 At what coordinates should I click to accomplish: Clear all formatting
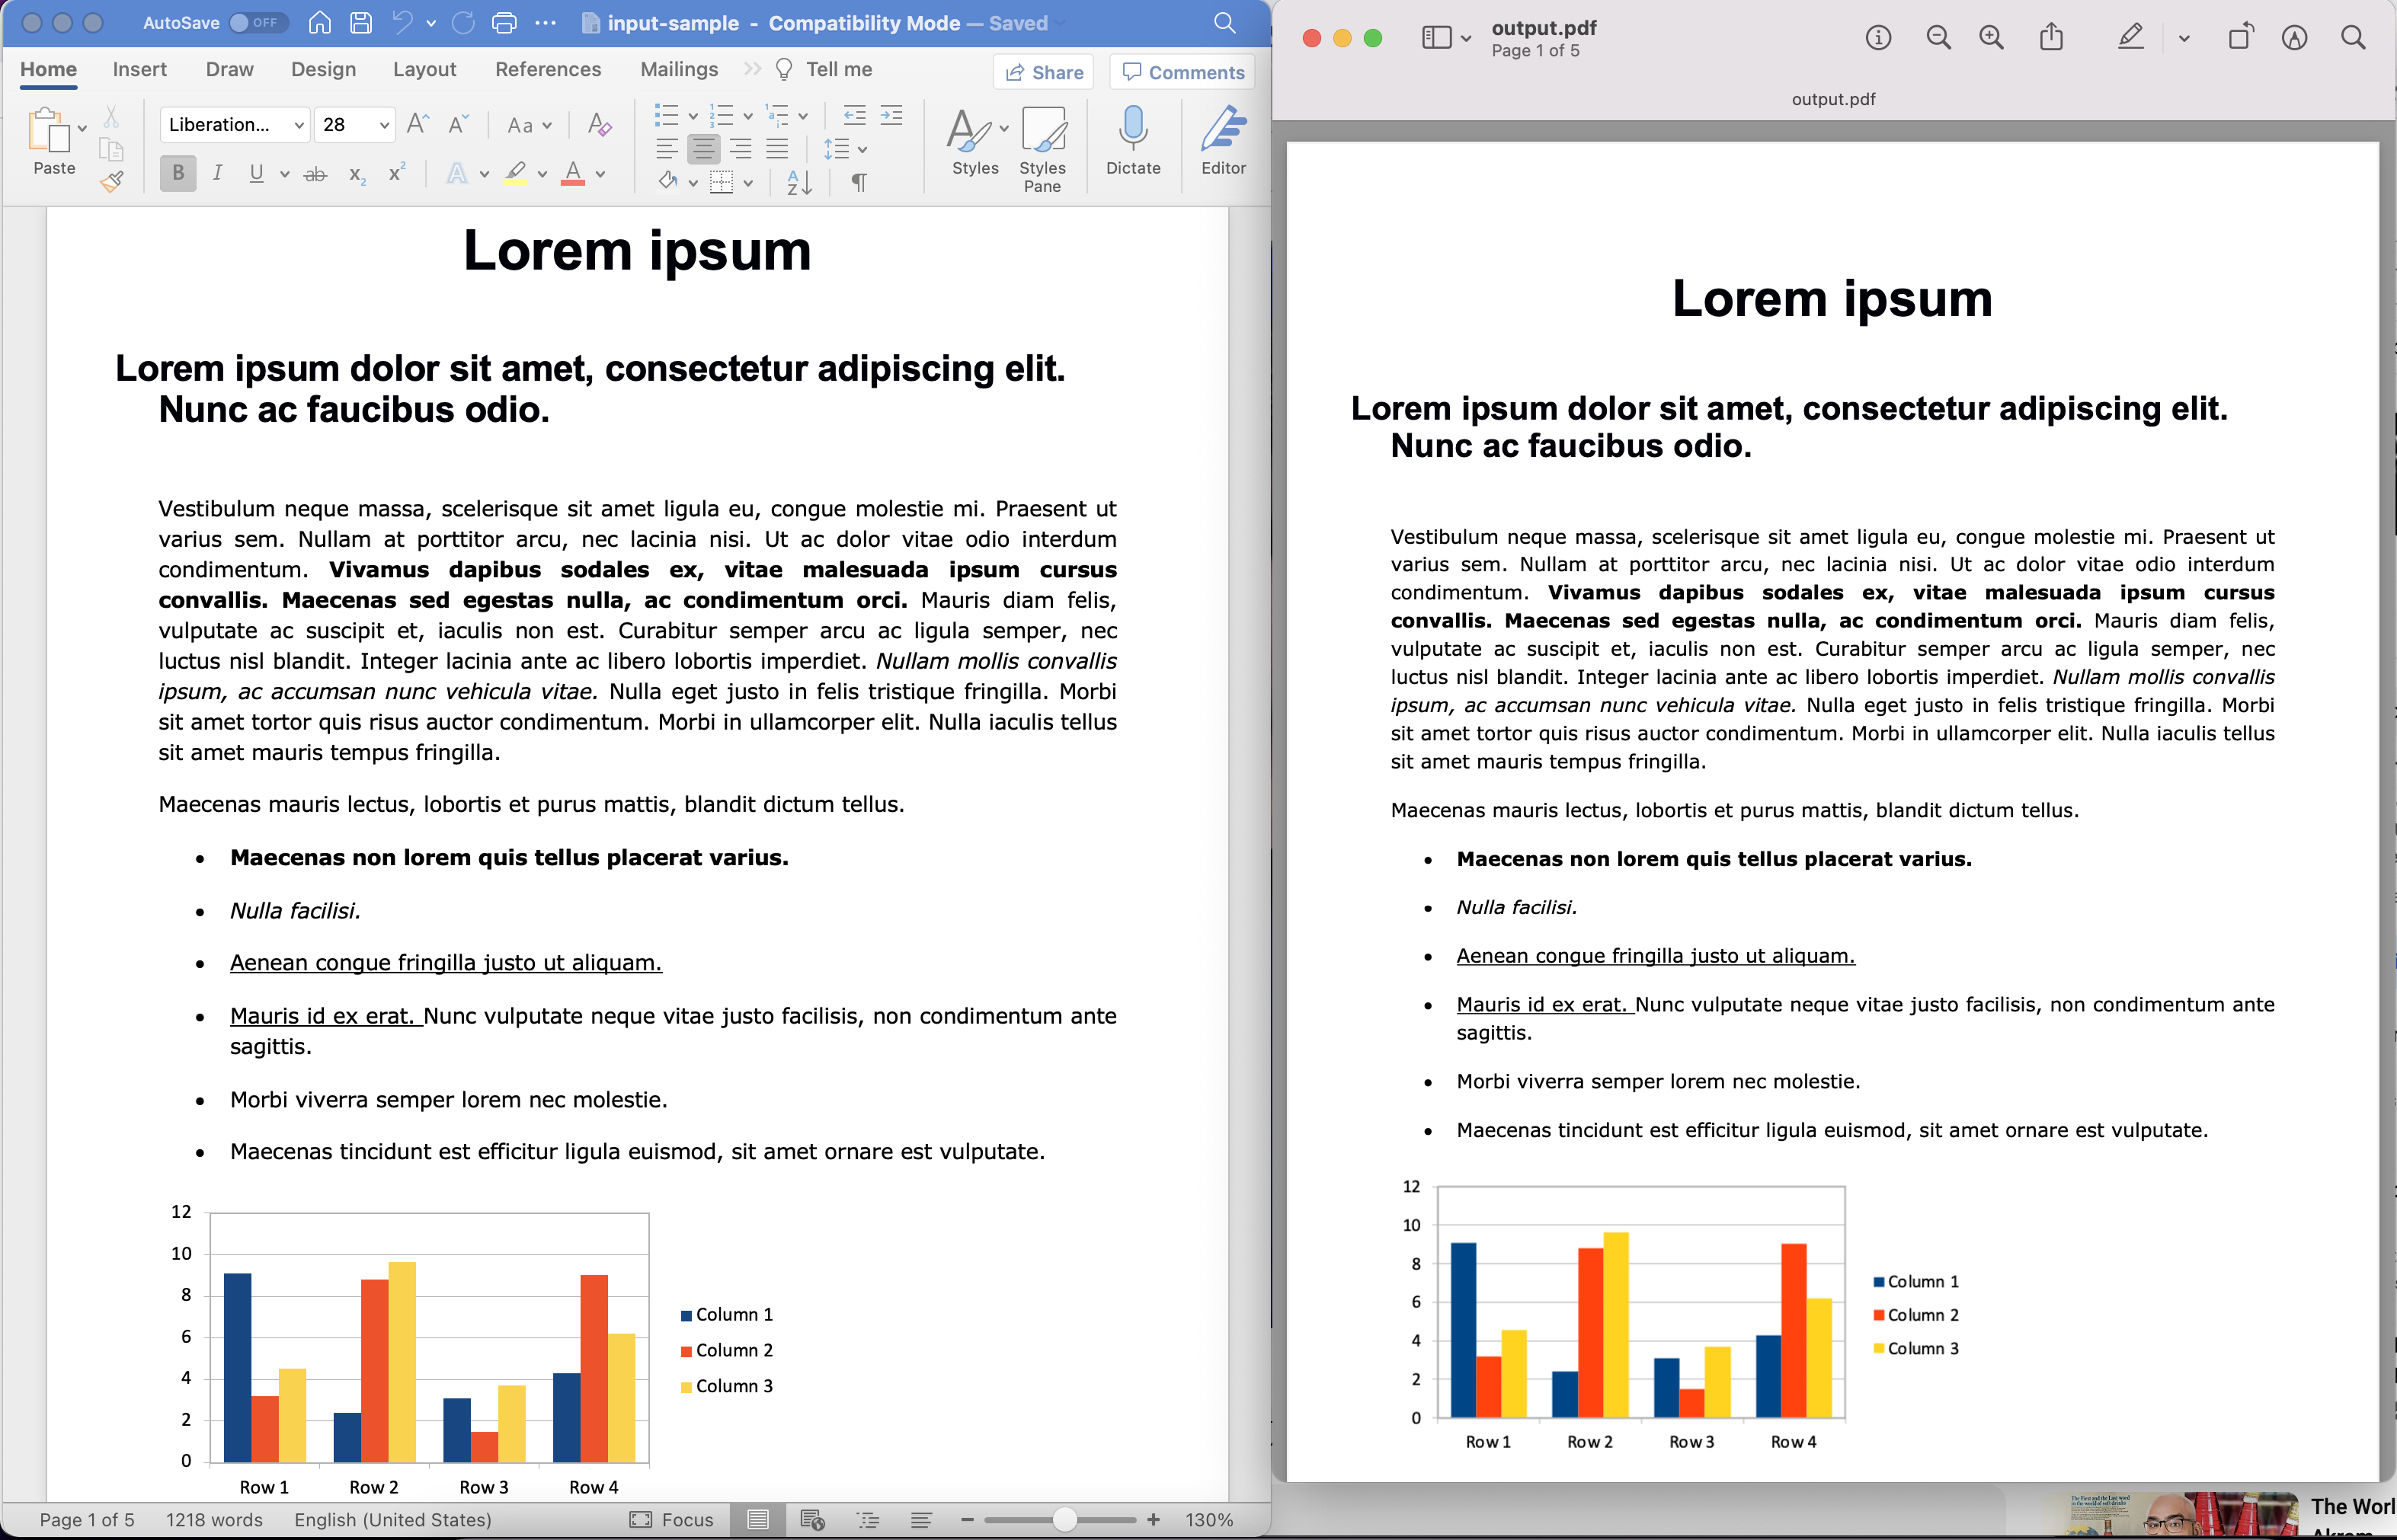[x=599, y=124]
